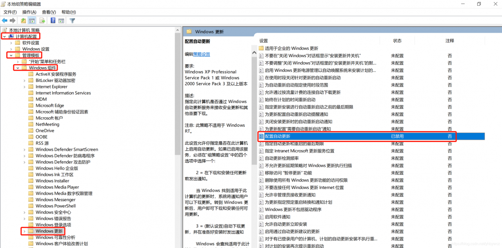Click the policy icon beside 允许自动更新立即安装
The image size is (502, 248).
click(x=261, y=225)
